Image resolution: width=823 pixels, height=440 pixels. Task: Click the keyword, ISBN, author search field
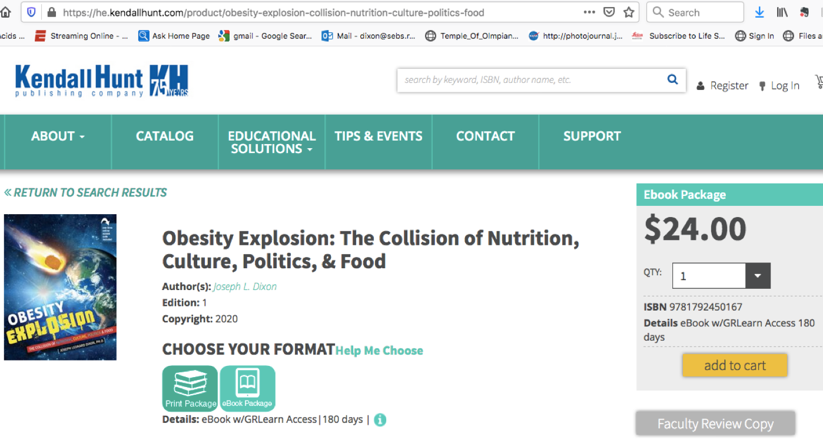530,80
